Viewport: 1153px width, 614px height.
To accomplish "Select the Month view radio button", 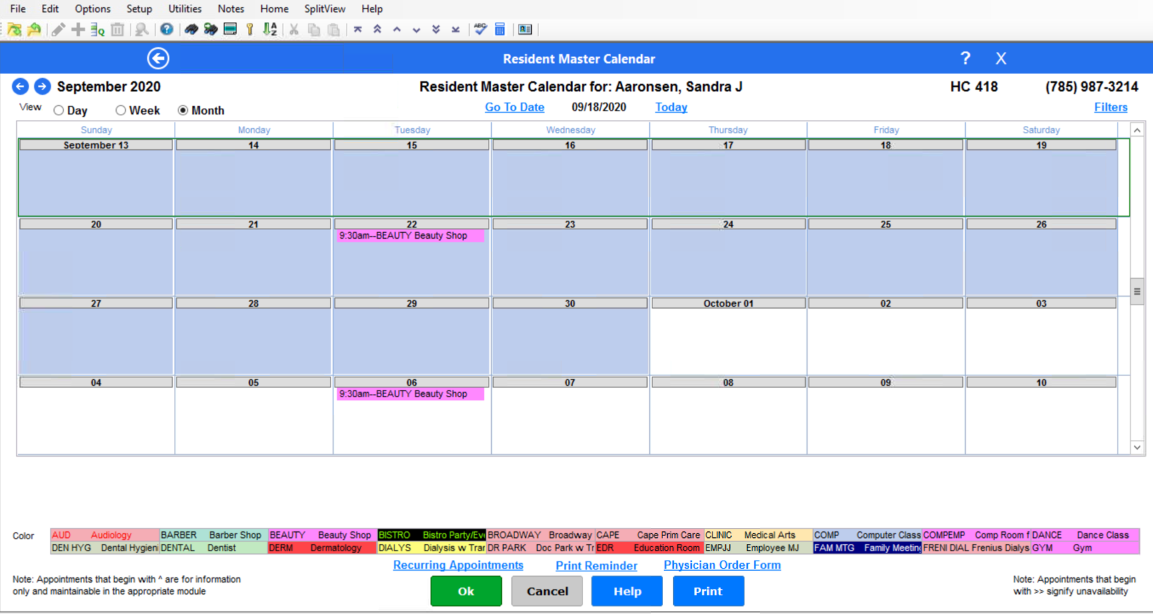I will 183,110.
